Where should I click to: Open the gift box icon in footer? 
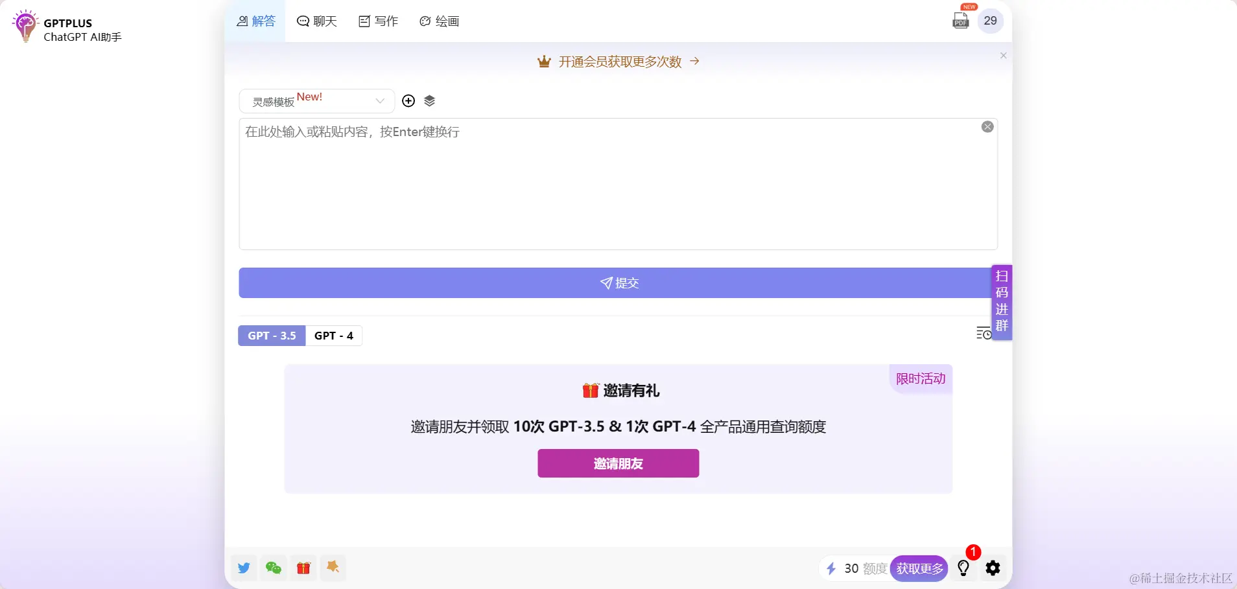[303, 568]
